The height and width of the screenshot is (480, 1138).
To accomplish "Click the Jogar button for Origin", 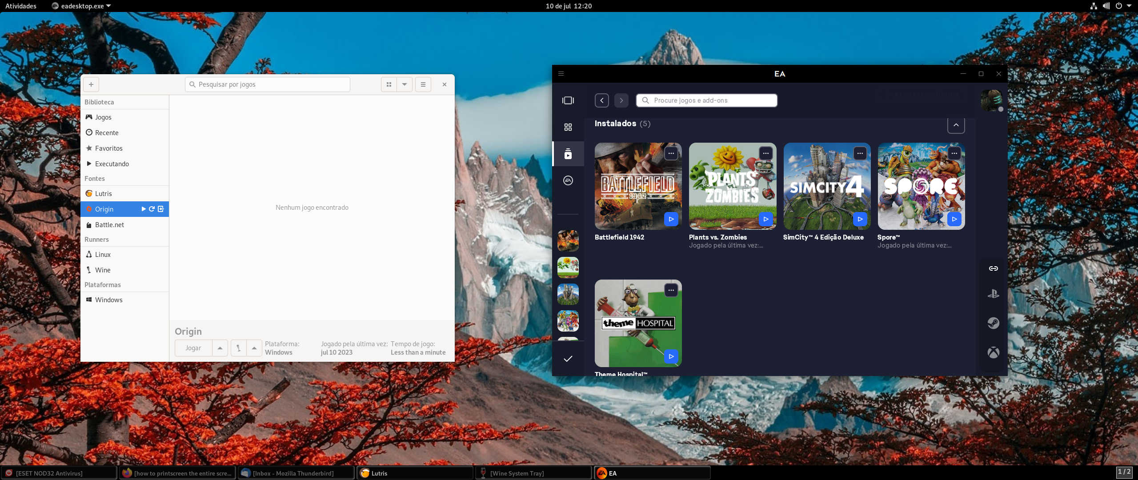I will pyautogui.click(x=193, y=348).
